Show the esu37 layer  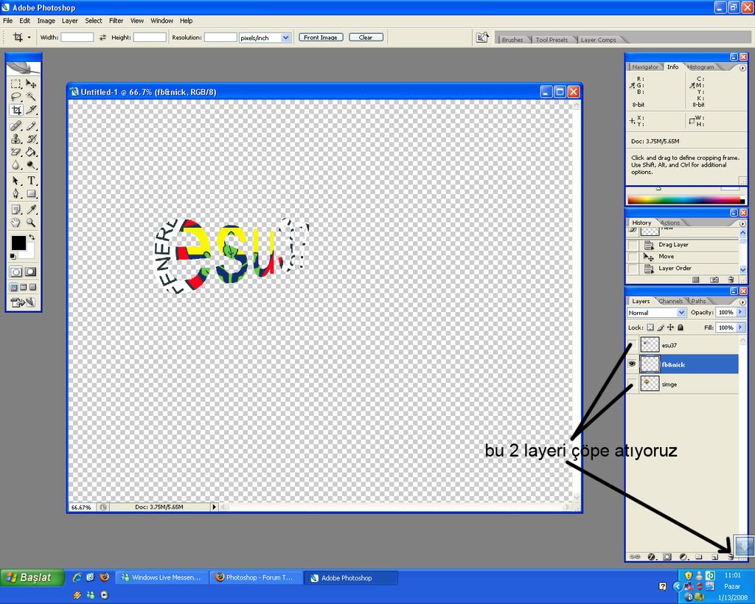[632, 345]
